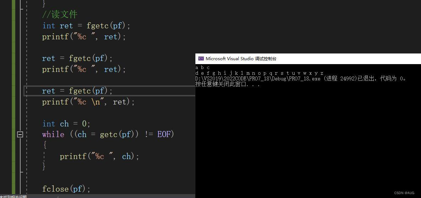Viewport: 421px width, 198px height.
Task: Select the Microsoft Visual Studio 调试控制台 title
Action: coord(241,58)
